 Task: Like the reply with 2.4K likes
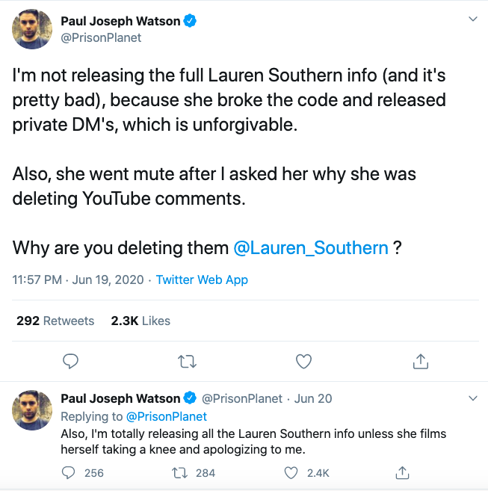coord(292,472)
